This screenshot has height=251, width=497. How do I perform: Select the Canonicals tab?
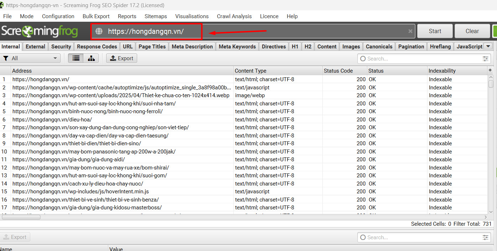379,47
